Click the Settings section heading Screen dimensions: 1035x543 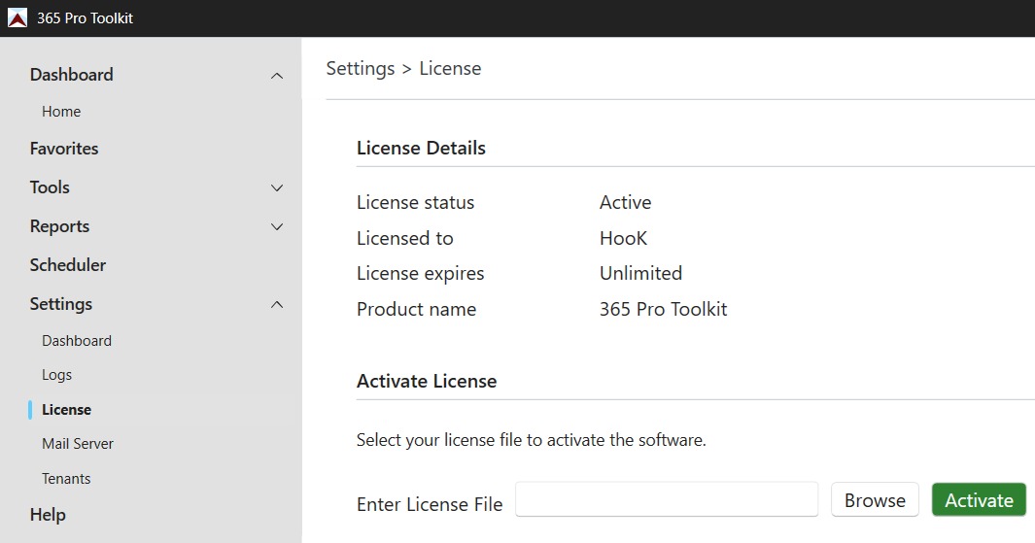pyautogui.click(x=60, y=304)
